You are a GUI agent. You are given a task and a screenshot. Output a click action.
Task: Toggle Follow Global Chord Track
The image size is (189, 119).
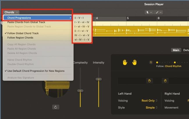pyautogui.click(x=23, y=33)
